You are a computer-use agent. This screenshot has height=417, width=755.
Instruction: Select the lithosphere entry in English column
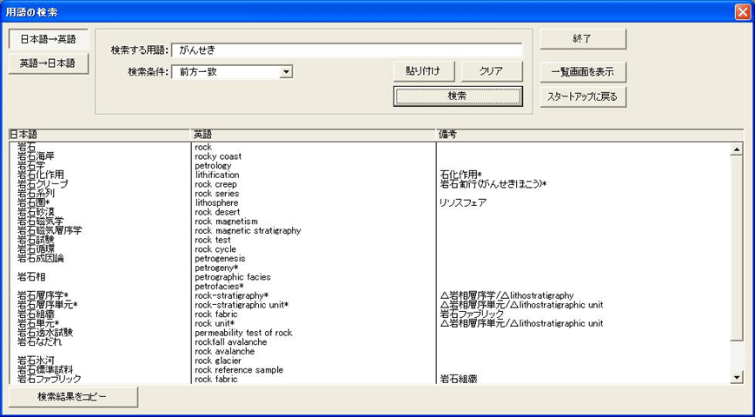(x=216, y=202)
